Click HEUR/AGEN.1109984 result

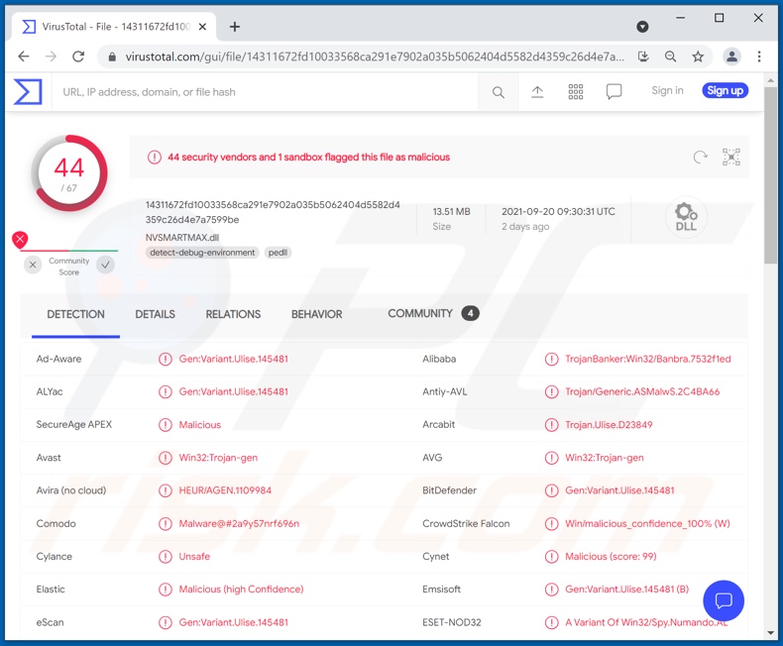point(225,490)
